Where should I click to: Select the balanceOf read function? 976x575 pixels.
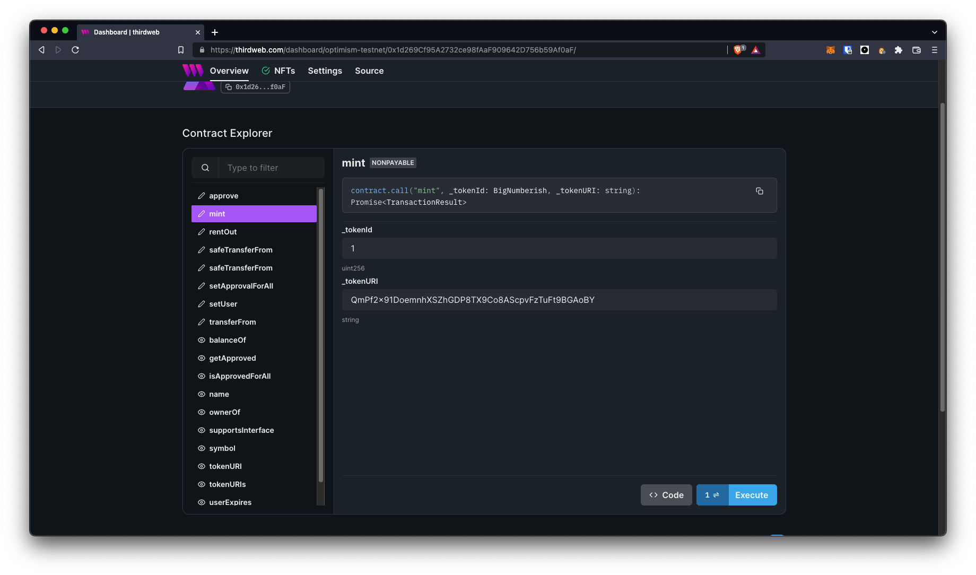click(x=228, y=340)
